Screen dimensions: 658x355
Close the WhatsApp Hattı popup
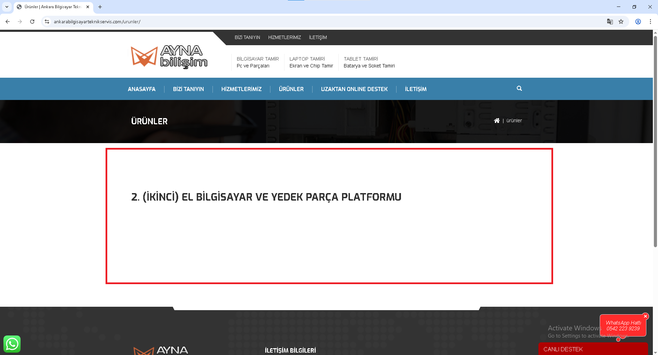[x=645, y=316]
